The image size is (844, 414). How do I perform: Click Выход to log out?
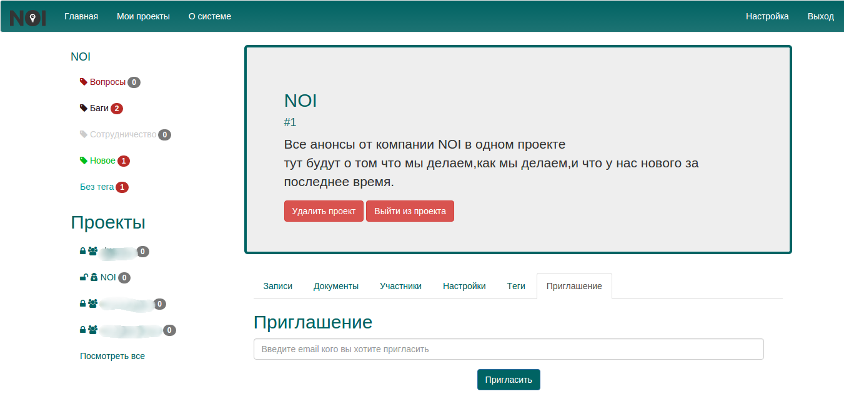821,16
